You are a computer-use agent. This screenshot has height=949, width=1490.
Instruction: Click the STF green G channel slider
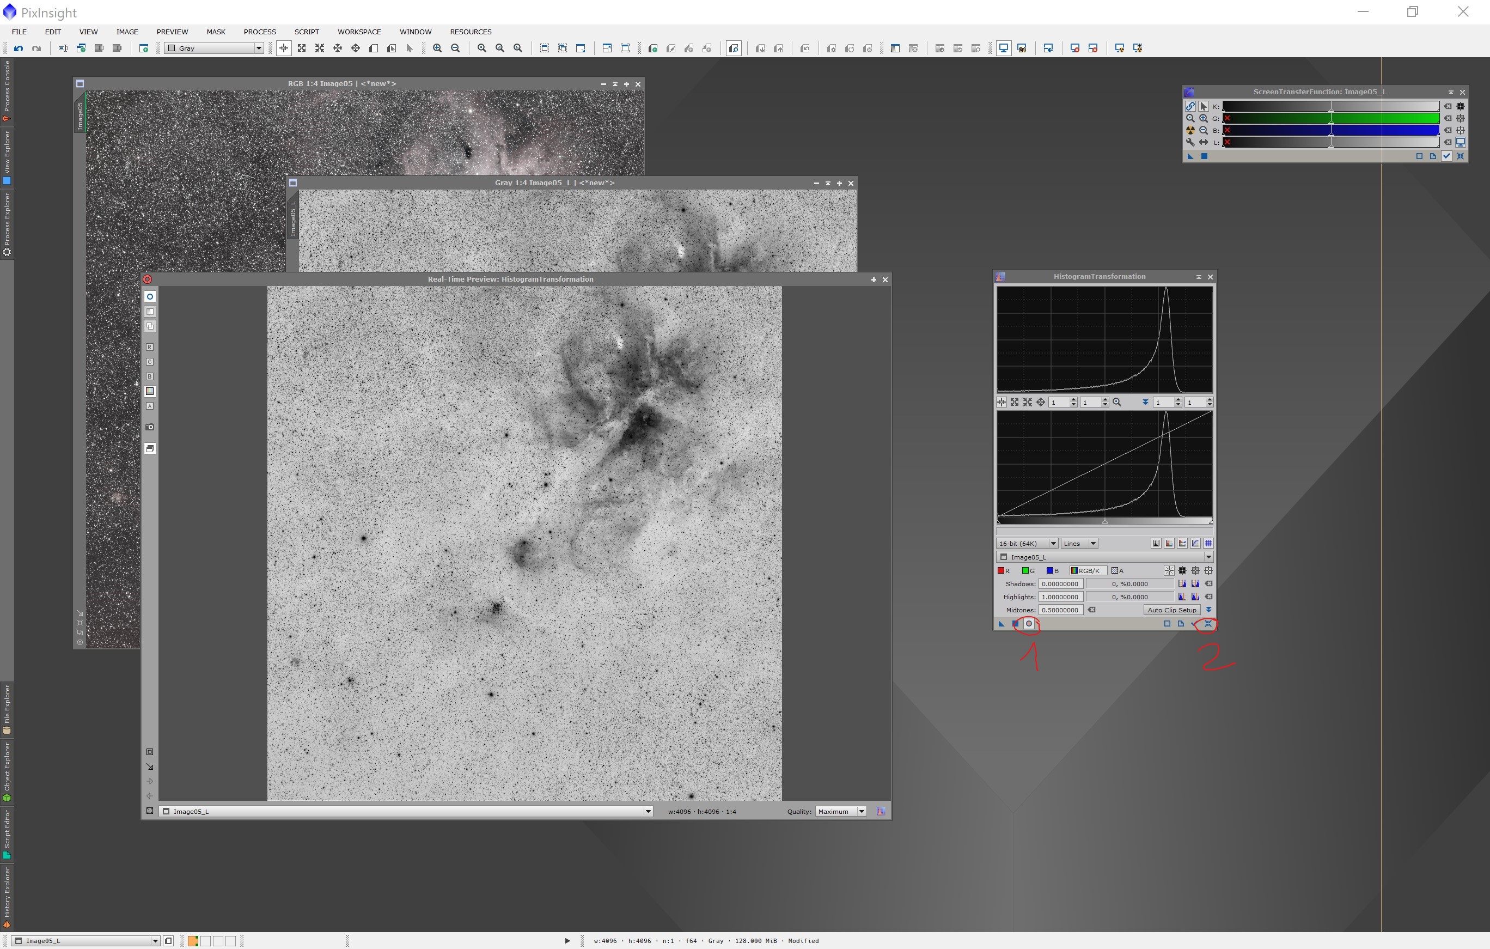pyautogui.click(x=1331, y=118)
